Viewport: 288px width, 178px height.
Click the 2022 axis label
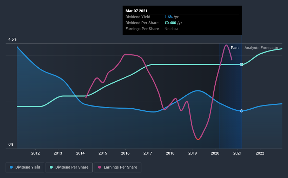pyautogui.click(x=260, y=153)
